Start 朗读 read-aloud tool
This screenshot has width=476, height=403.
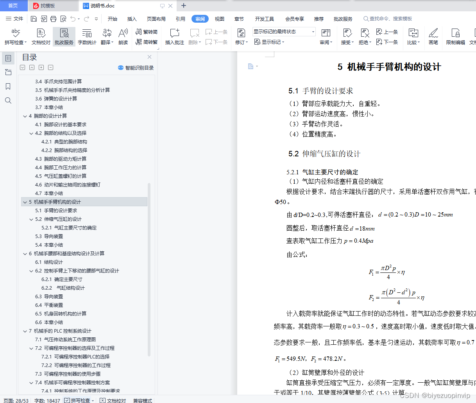click(x=123, y=37)
